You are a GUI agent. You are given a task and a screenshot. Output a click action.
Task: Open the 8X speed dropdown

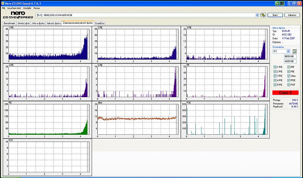point(288,51)
